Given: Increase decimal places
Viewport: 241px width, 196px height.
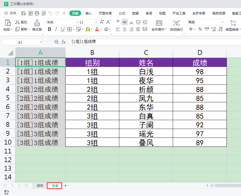Looking at the screenshot, I should click(214, 29).
